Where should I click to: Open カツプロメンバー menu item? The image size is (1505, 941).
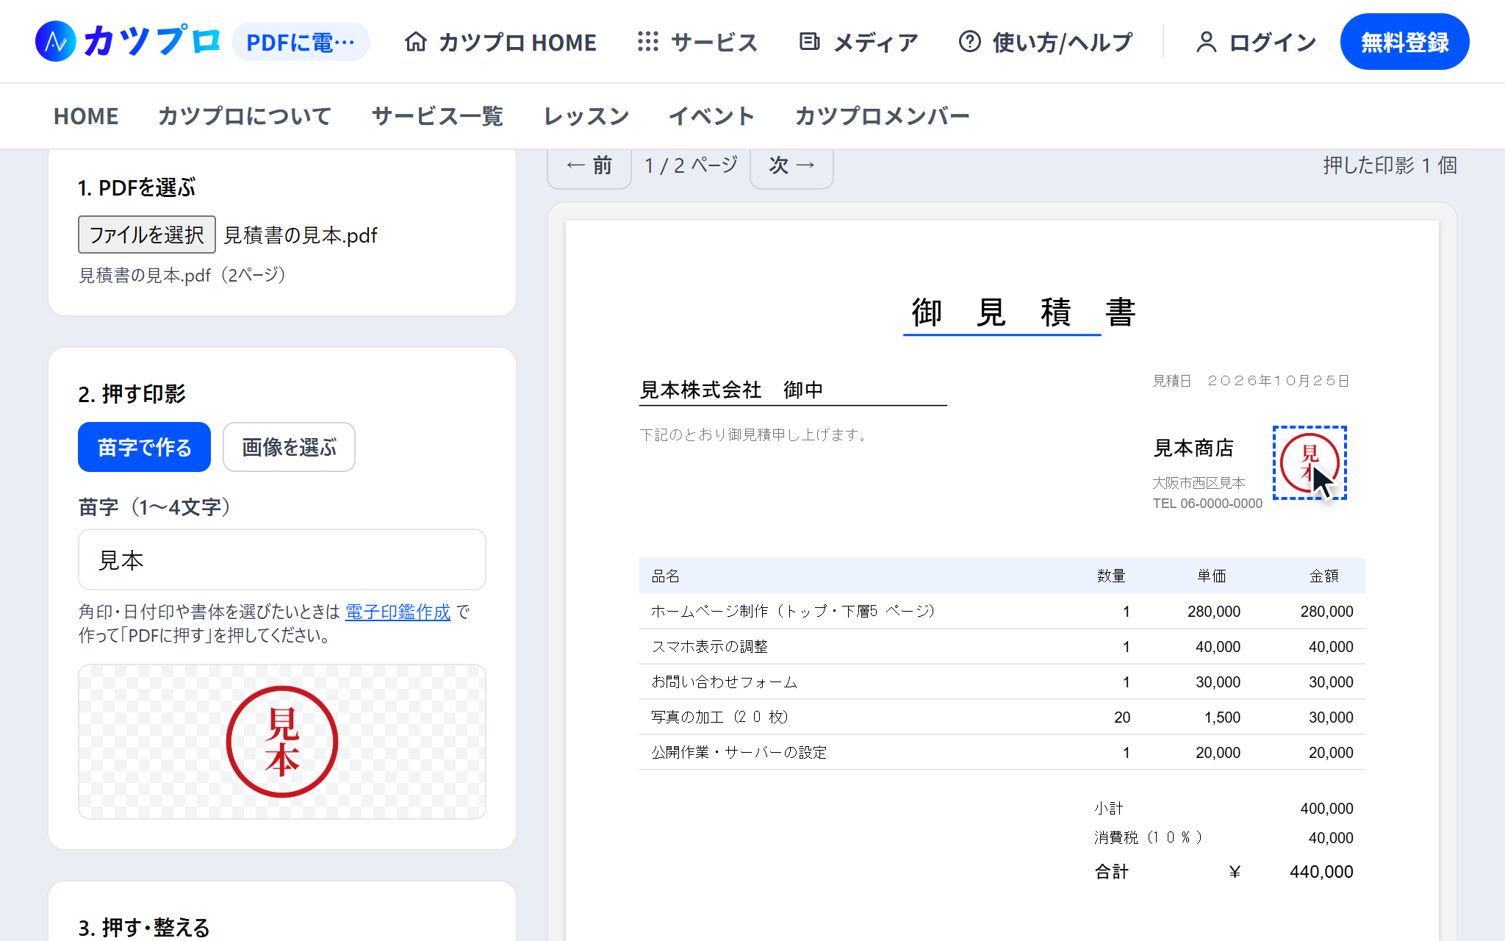click(882, 116)
